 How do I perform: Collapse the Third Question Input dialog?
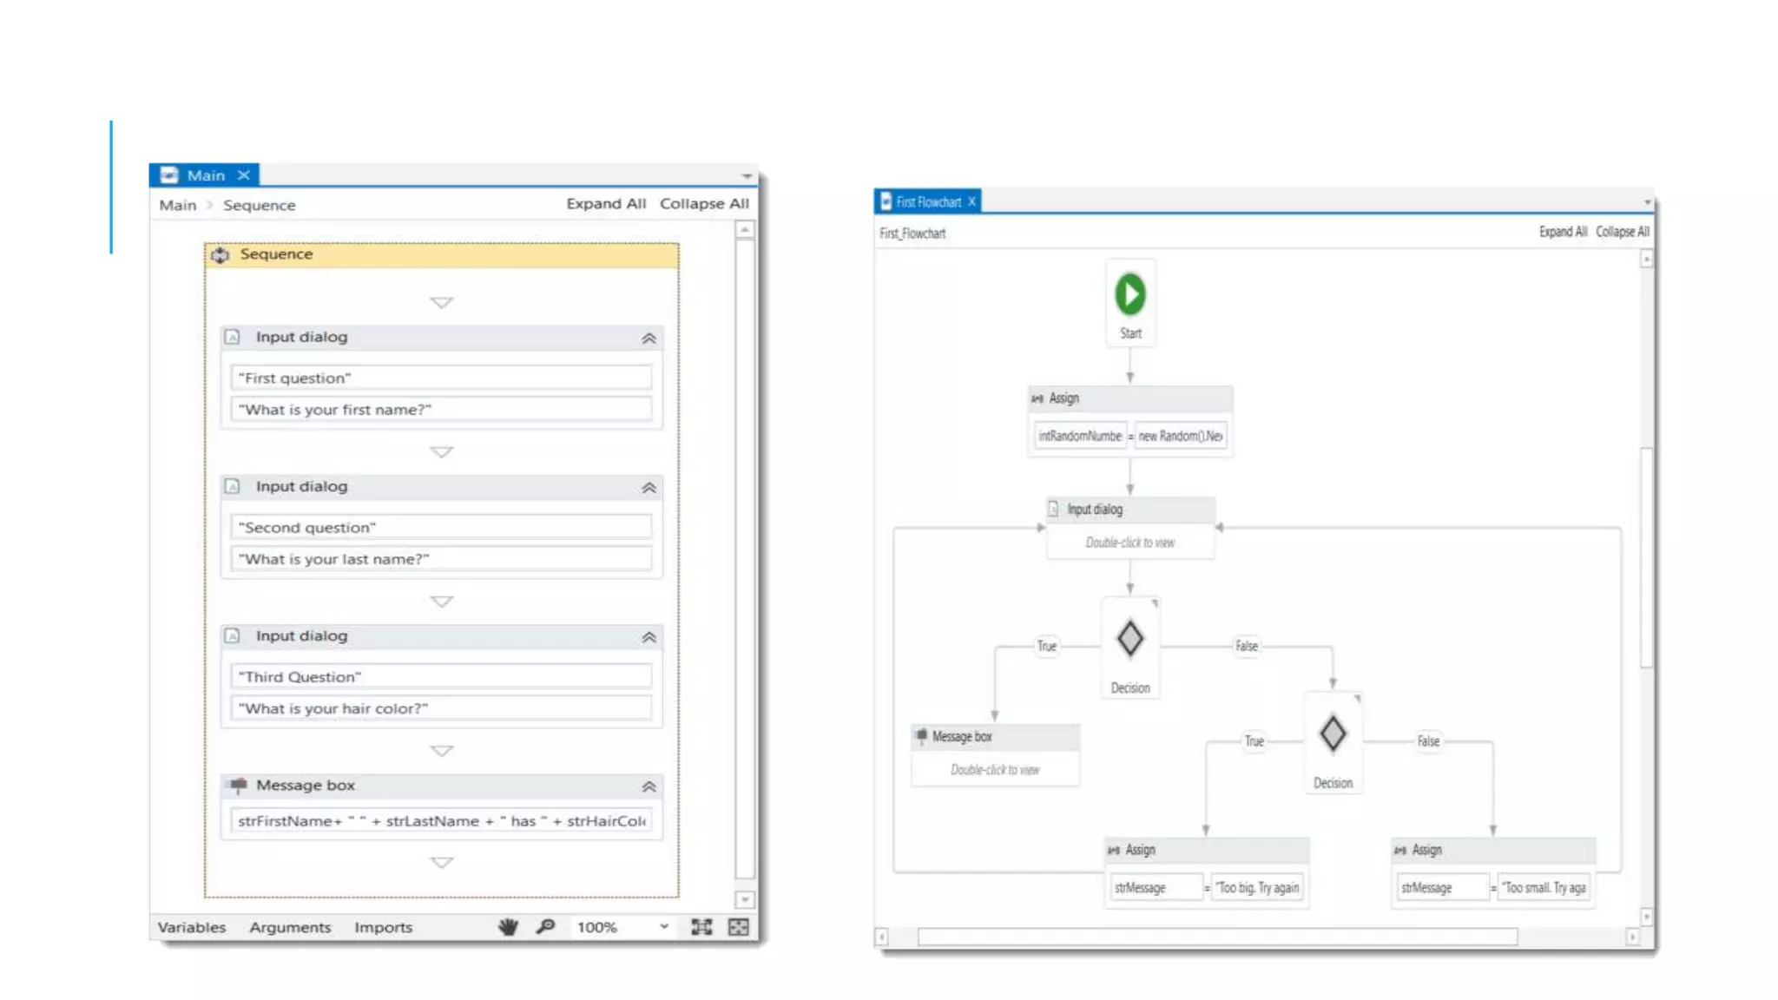coord(649,637)
